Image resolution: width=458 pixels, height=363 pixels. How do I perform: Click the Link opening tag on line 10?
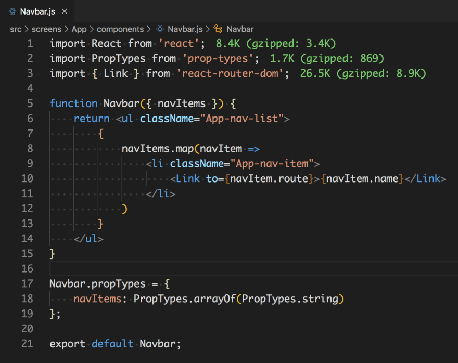point(187,178)
